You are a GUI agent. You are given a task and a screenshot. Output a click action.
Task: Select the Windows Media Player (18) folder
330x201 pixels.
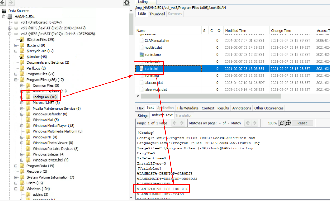point(53,126)
